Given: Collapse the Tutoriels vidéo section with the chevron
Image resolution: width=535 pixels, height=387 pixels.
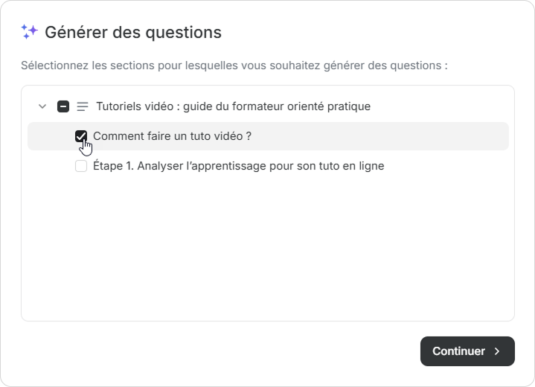Looking at the screenshot, I should tap(42, 106).
